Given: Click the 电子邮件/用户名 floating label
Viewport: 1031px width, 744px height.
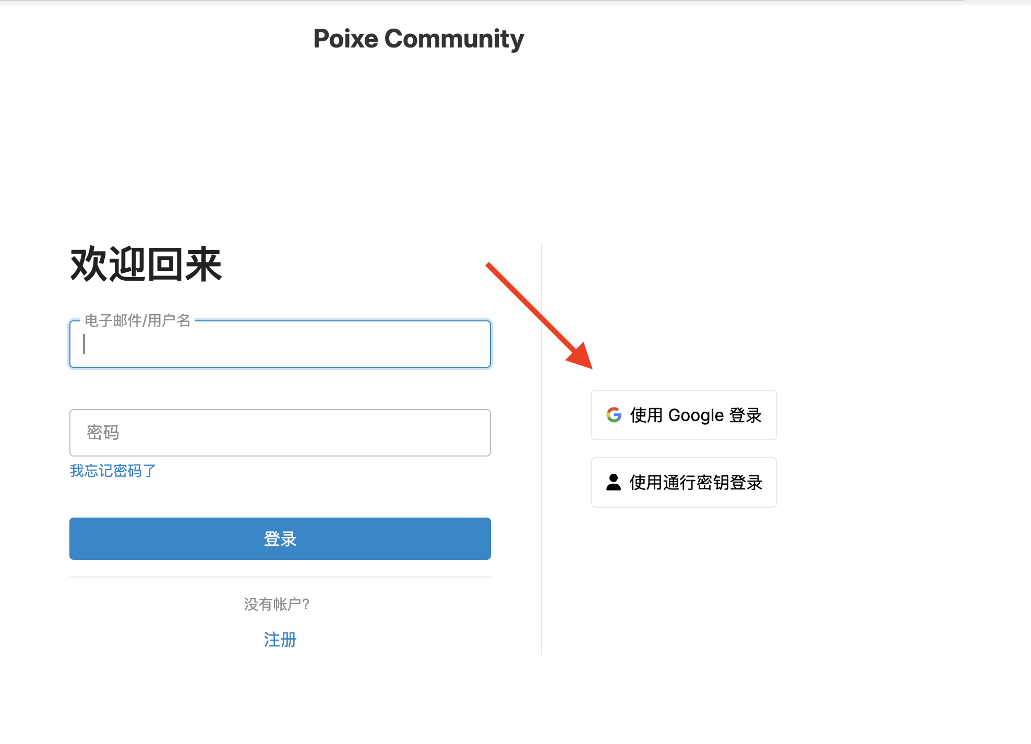Looking at the screenshot, I should [138, 320].
